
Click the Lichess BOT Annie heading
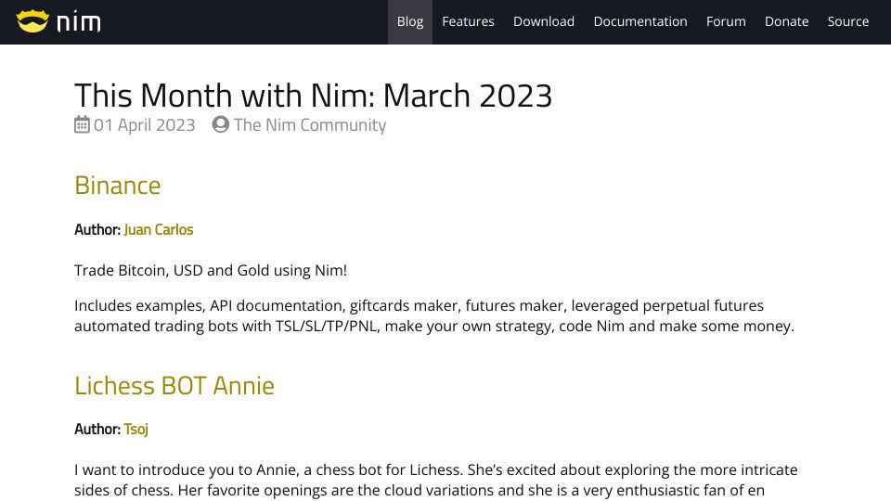174,386
